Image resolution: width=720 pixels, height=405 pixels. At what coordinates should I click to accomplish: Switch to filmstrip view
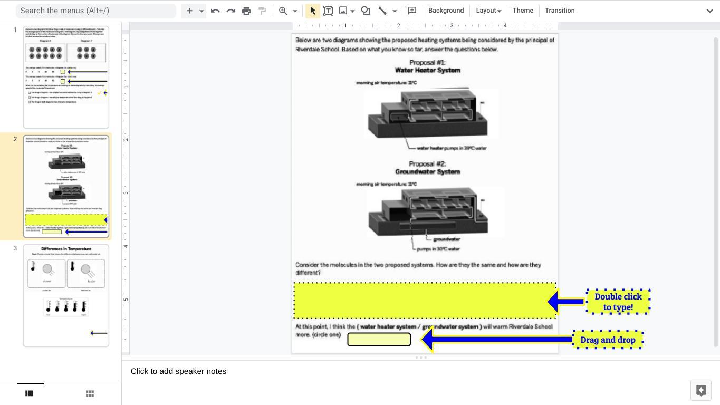(30, 393)
